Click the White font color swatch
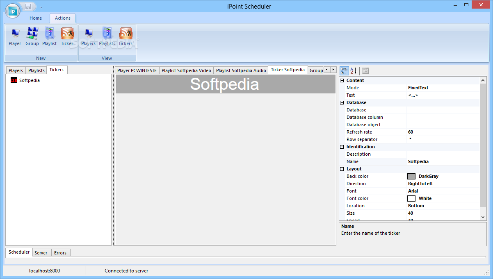493x279 pixels. point(411,198)
